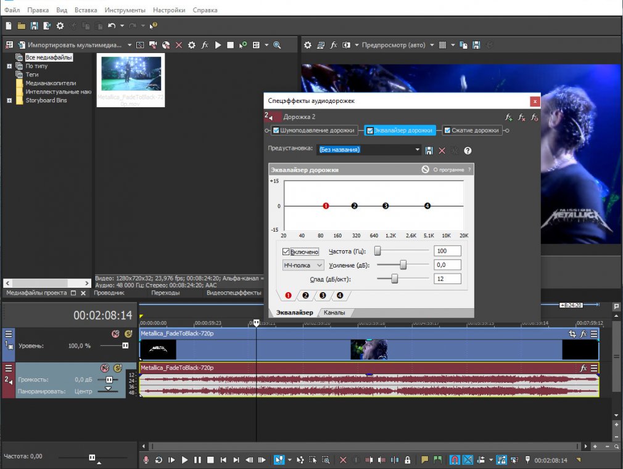
Task: Show the preview overlays grid icon
Action: pyautogui.click(x=442, y=45)
